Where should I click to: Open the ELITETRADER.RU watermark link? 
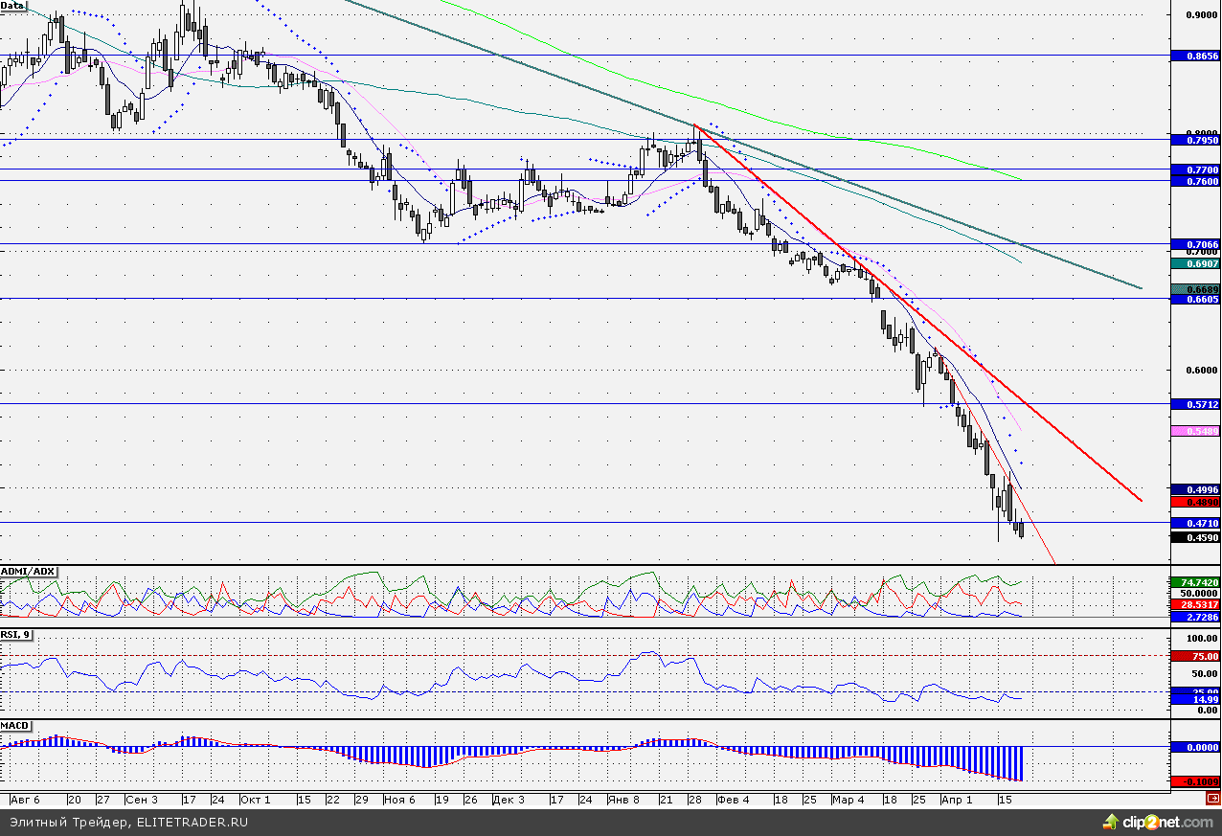[x=193, y=822]
